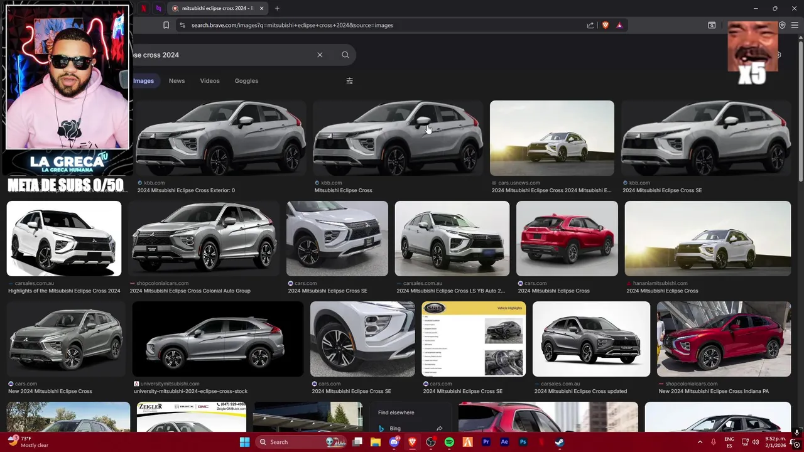Viewport: 804px width, 452px height.
Task: Open Steam from the taskbar
Action: 560,442
